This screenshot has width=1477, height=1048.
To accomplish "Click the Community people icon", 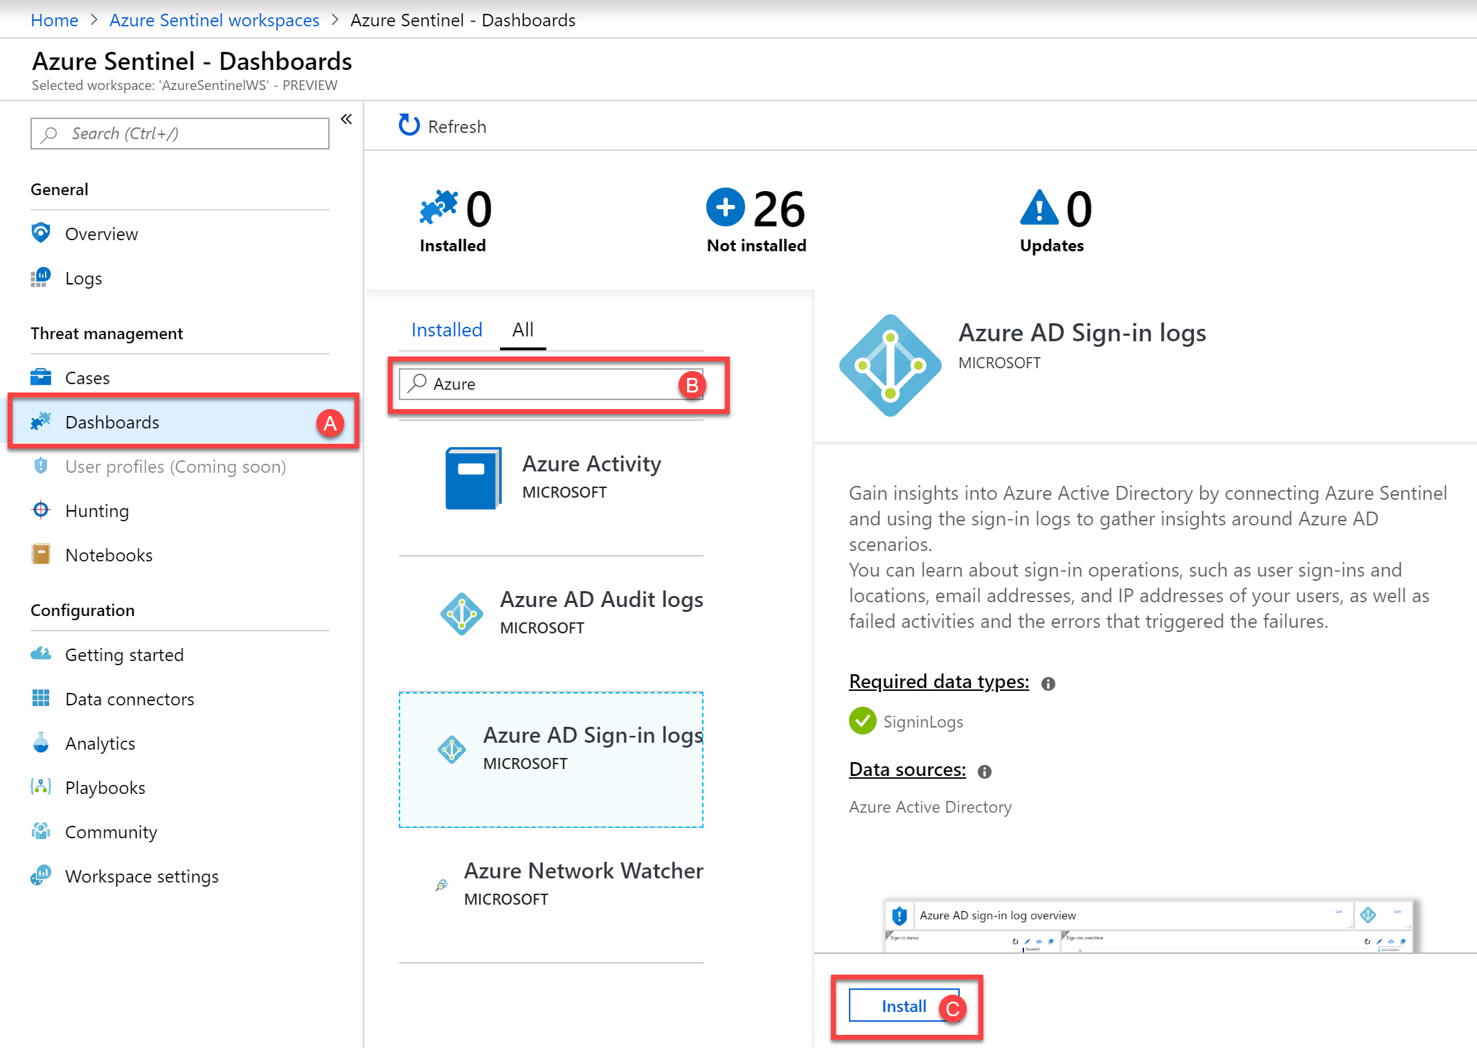I will (x=41, y=831).
